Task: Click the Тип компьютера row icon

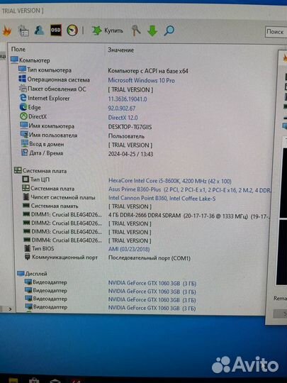Action: [22, 70]
